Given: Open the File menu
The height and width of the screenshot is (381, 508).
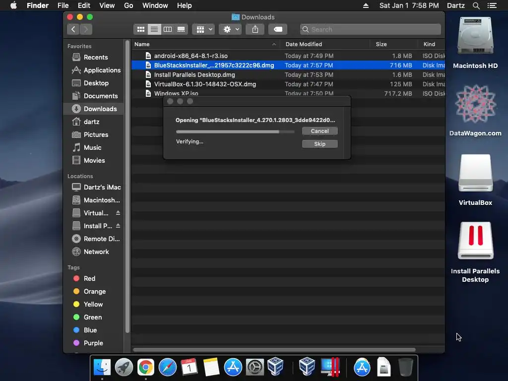Looking at the screenshot, I should (63, 5).
